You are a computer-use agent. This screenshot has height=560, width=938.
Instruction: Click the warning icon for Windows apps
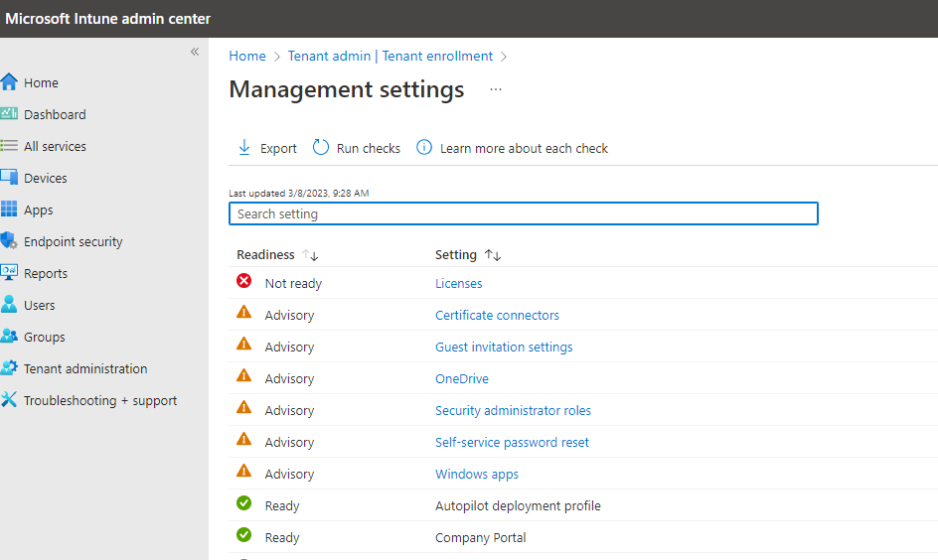[x=244, y=471]
